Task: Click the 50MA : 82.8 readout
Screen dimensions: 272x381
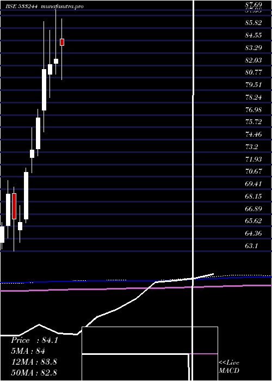Action: tap(34, 372)
